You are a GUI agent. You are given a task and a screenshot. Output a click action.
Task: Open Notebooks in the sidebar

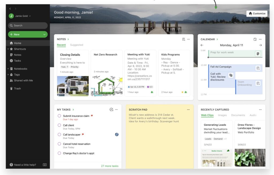pyautogui.click(x=21, y=69)
